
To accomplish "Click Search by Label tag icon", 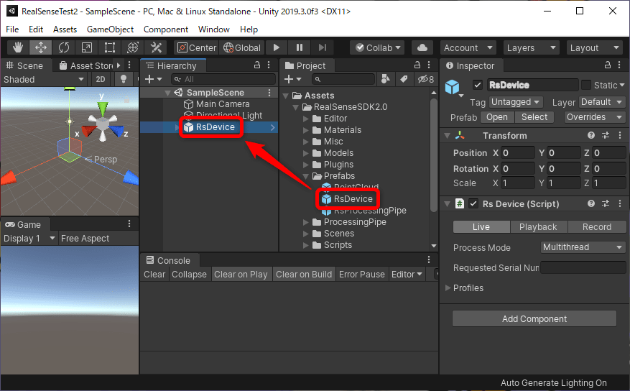I will tap(404, 79).
